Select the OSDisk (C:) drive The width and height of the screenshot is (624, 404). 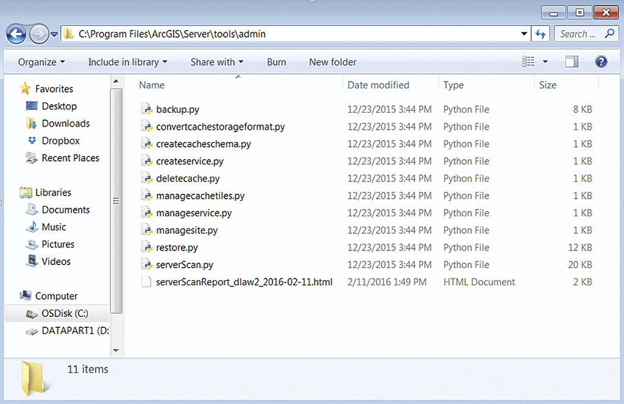tap(57, 313)
